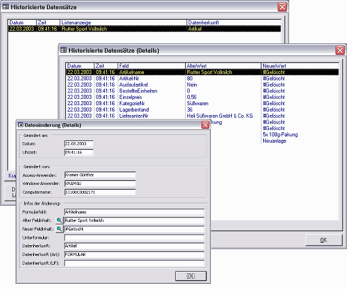Click the back Historisierte Datensätze window icon
347x289 pixels.
(x=5, y=6)
